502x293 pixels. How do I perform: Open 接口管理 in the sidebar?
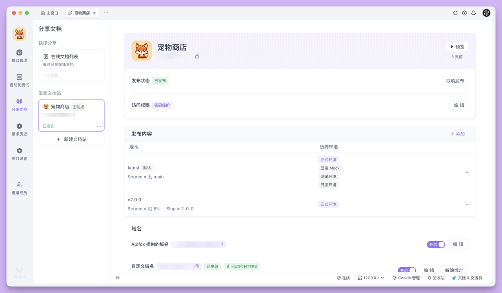click(x=19, y=56)
